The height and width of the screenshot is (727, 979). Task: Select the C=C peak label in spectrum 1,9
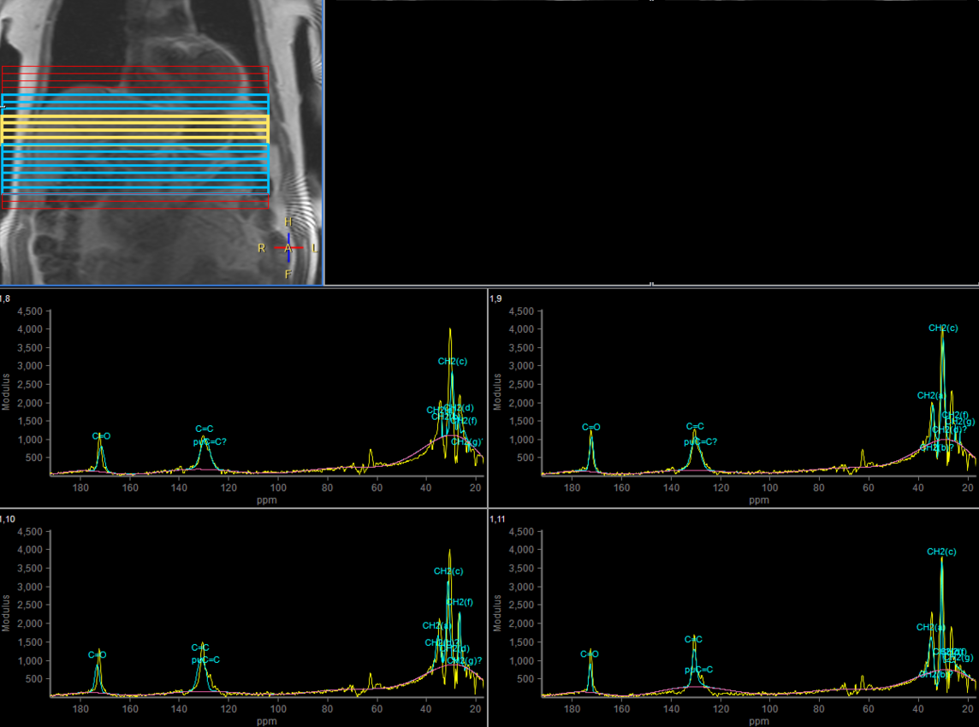[x=695, y=426]
